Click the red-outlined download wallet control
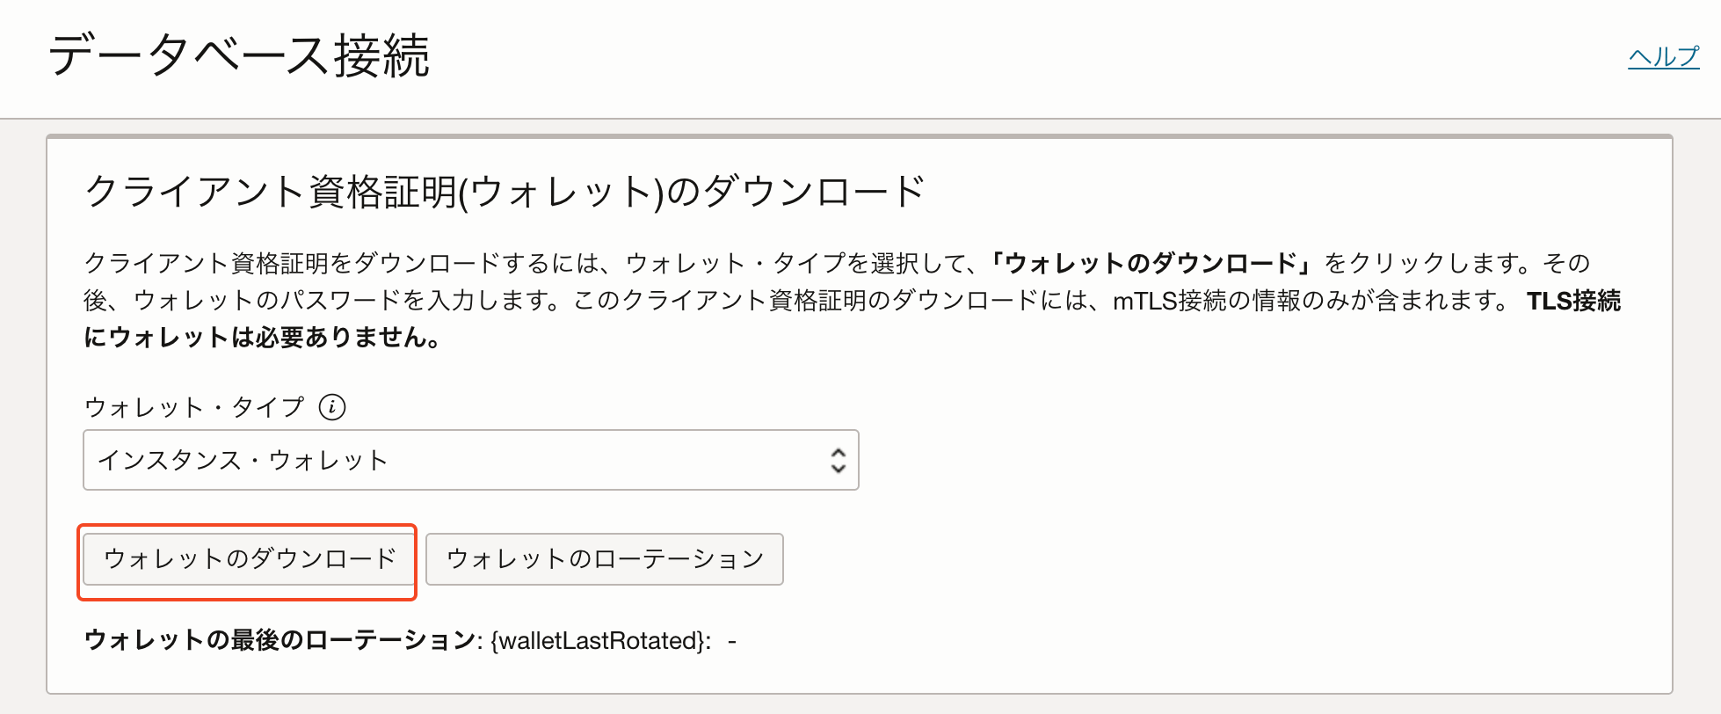This screenshot has height=714, width=1721. coord(248,557)
